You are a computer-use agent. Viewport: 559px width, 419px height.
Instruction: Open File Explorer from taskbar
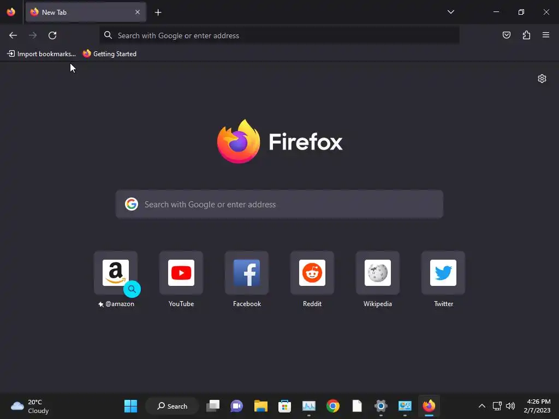(260, 406)
